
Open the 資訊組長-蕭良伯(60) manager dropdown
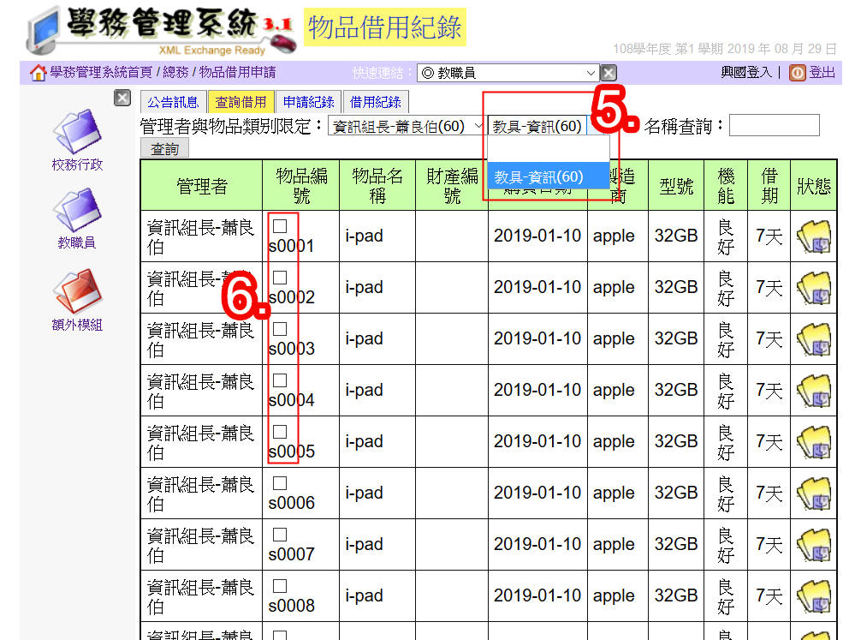coord(407,126)
